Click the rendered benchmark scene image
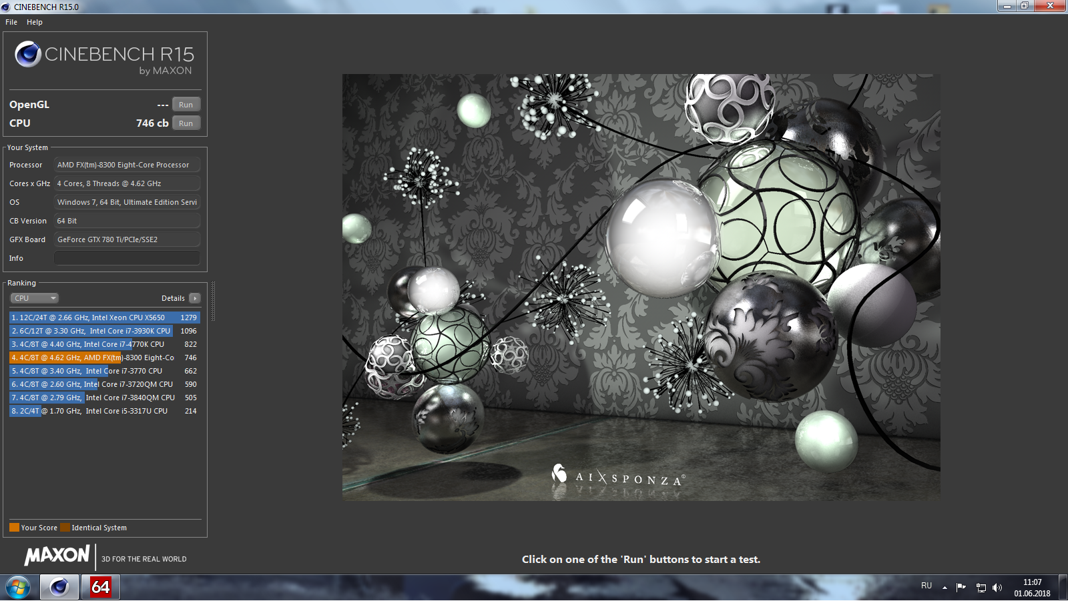 [641, 287]
